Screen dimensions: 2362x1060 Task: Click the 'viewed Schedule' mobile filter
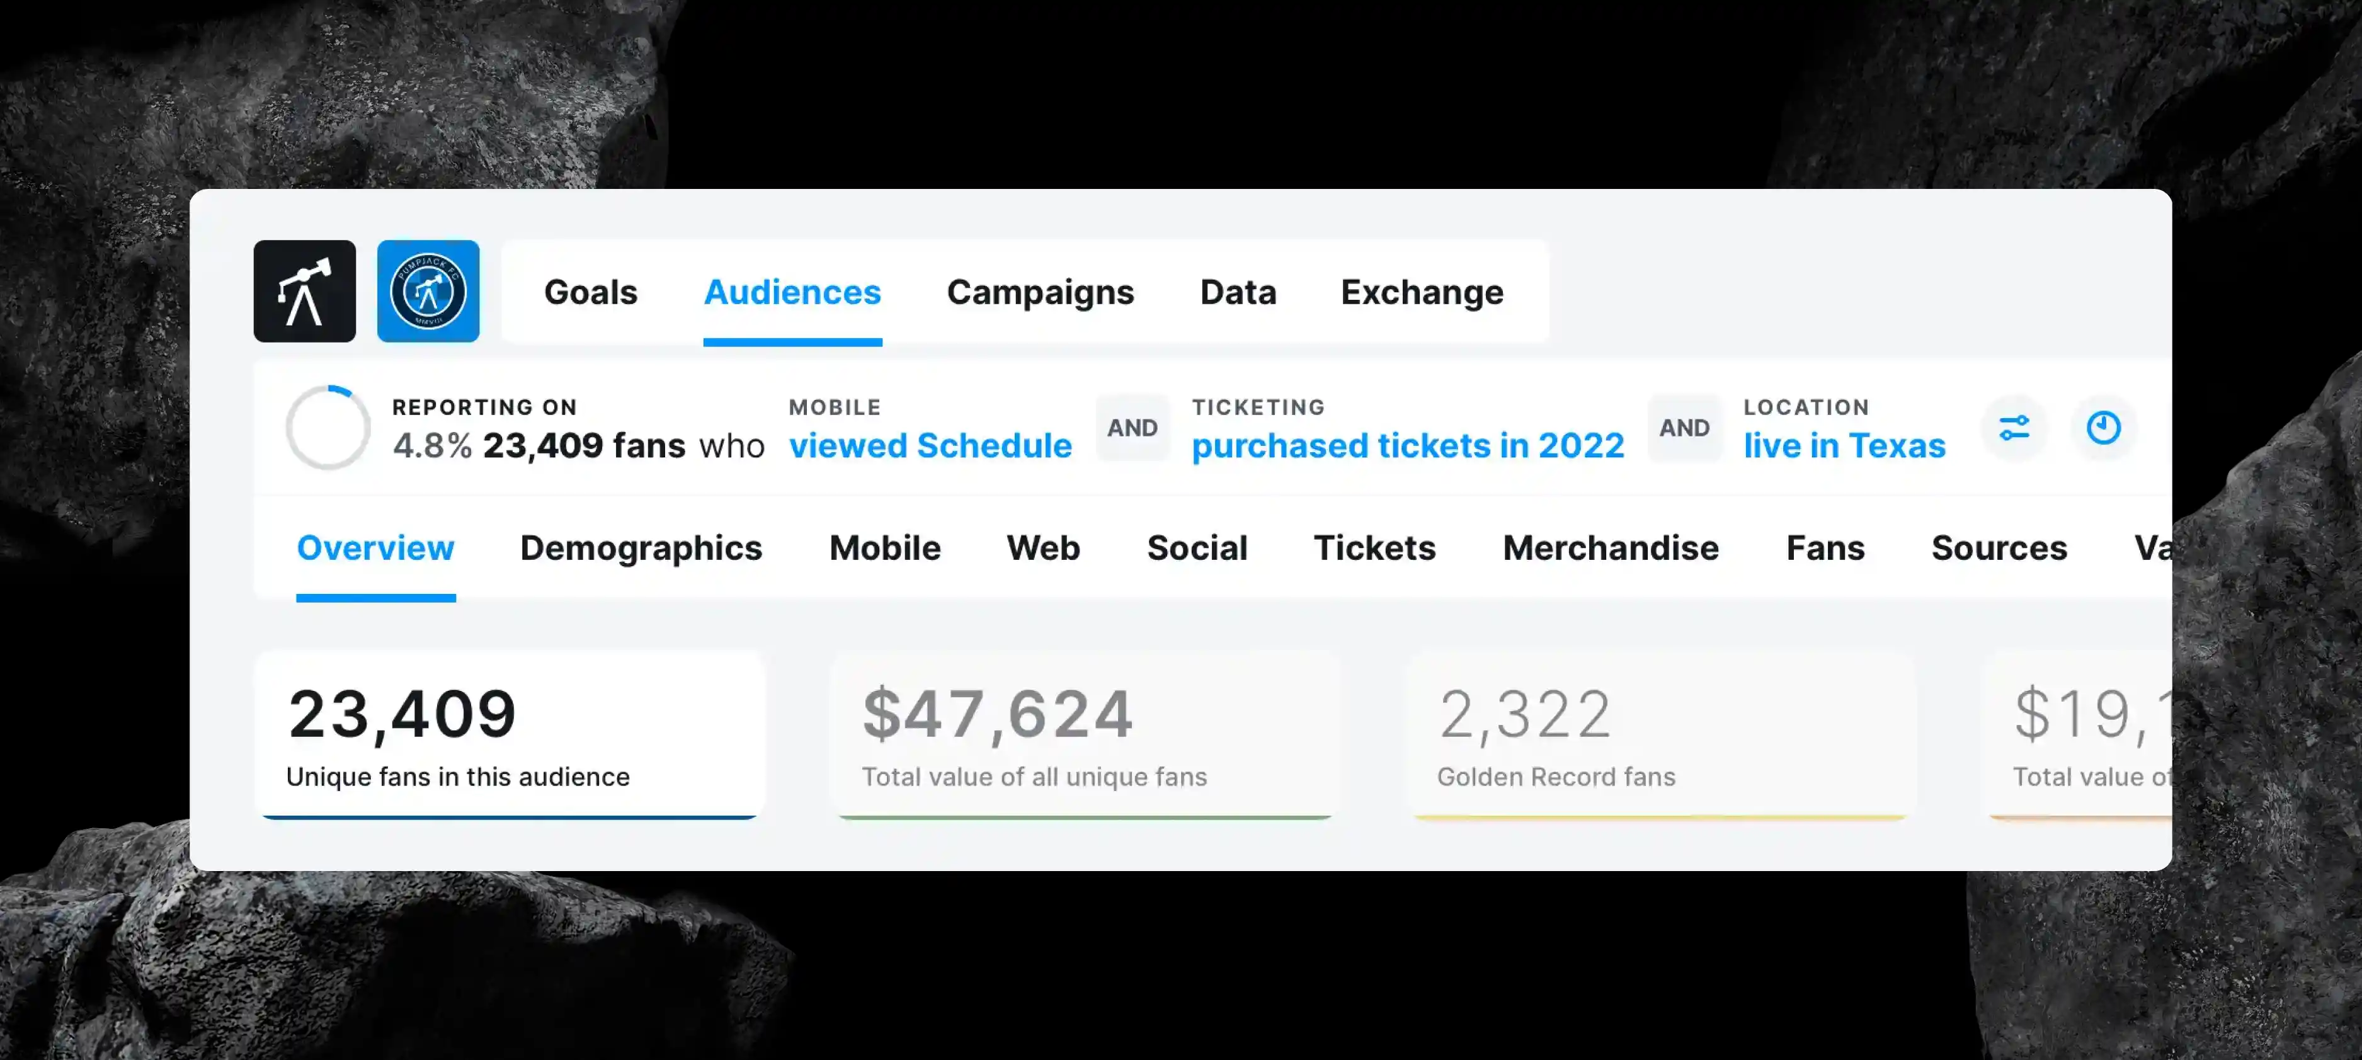click(x=930, y=446)
